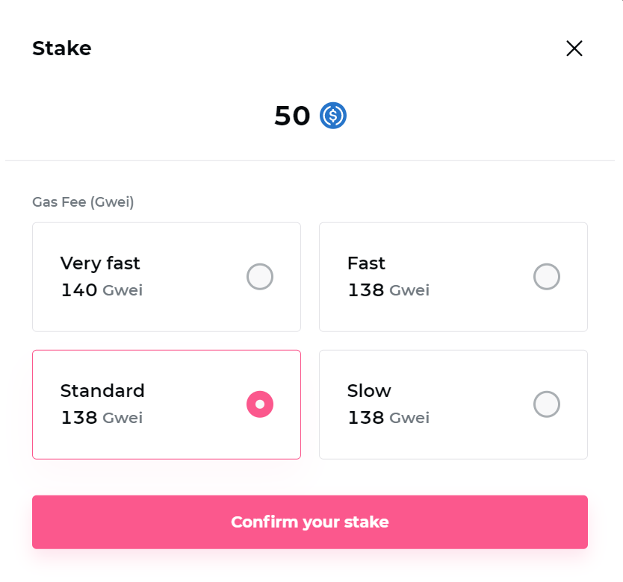Screen dimensions: 623x582
Task: Click the blue USDC coin icon
Action: (333, 116)
